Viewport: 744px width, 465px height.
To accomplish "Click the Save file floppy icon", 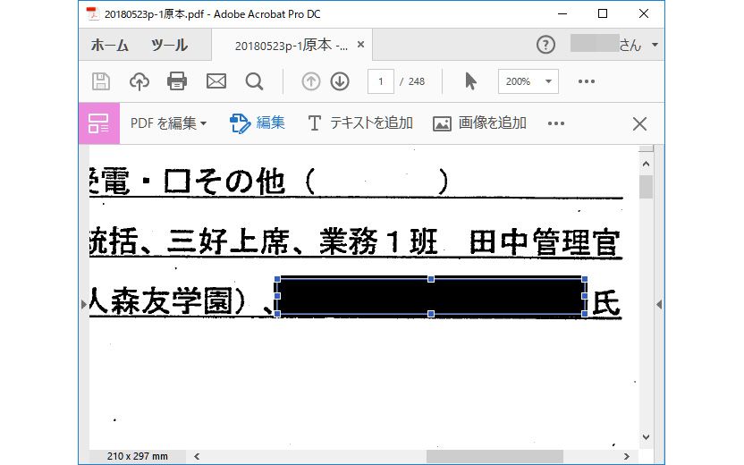I will tap(100, 81).
